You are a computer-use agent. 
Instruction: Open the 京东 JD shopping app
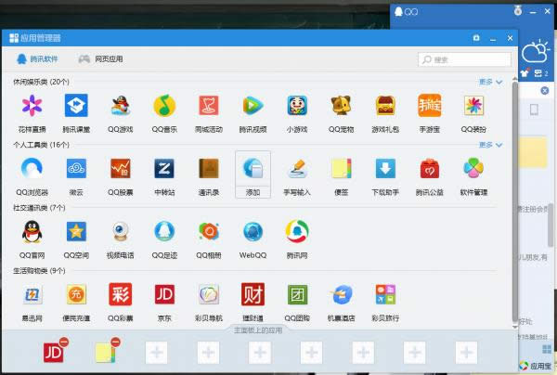click(x=164, y=296)
